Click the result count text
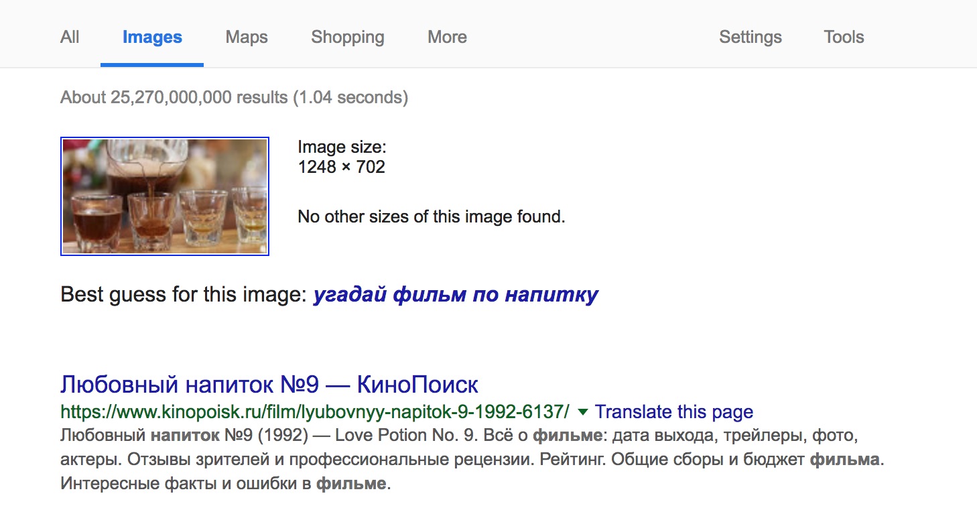The width and height of the screenshot is (977, 516). [x=234, y=97]
